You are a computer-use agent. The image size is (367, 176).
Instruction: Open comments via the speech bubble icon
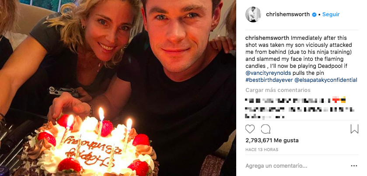(266, 129)
